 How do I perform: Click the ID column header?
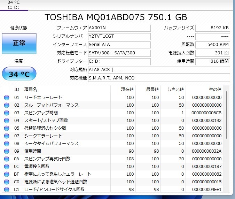coord(17,90)
